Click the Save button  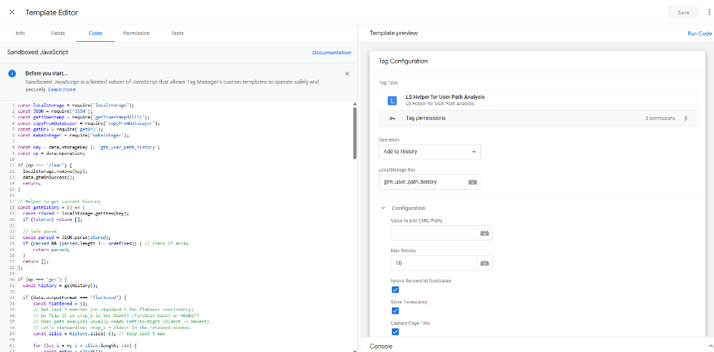pos(683,13)
